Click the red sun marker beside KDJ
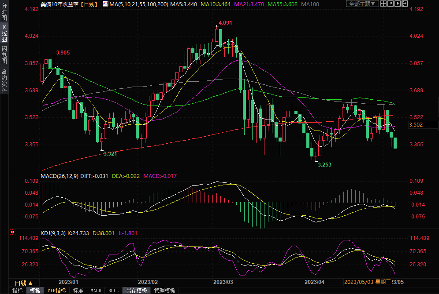Viewport: 439px width, 294px height. (13, 232)
